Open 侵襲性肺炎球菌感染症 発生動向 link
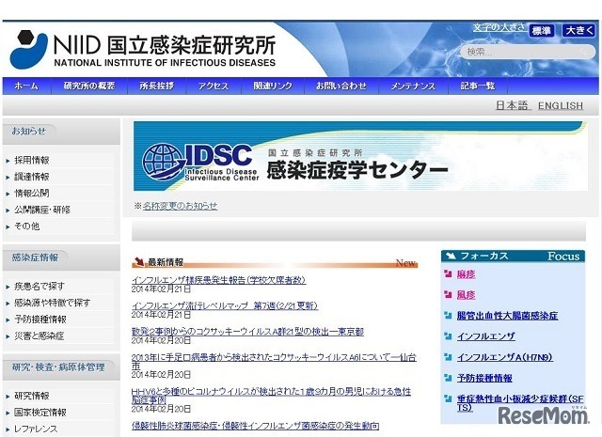The height and width of the screenshot is (437, 602). click(x=255, y=426)
